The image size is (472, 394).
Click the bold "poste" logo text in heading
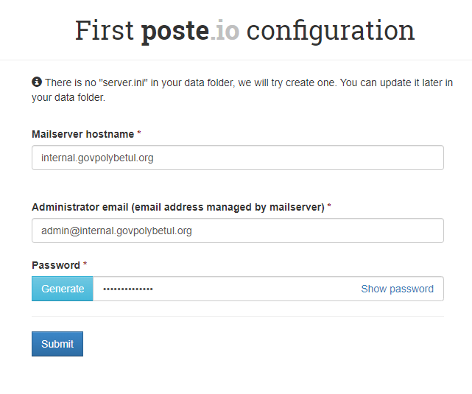(x=175, y=30)
